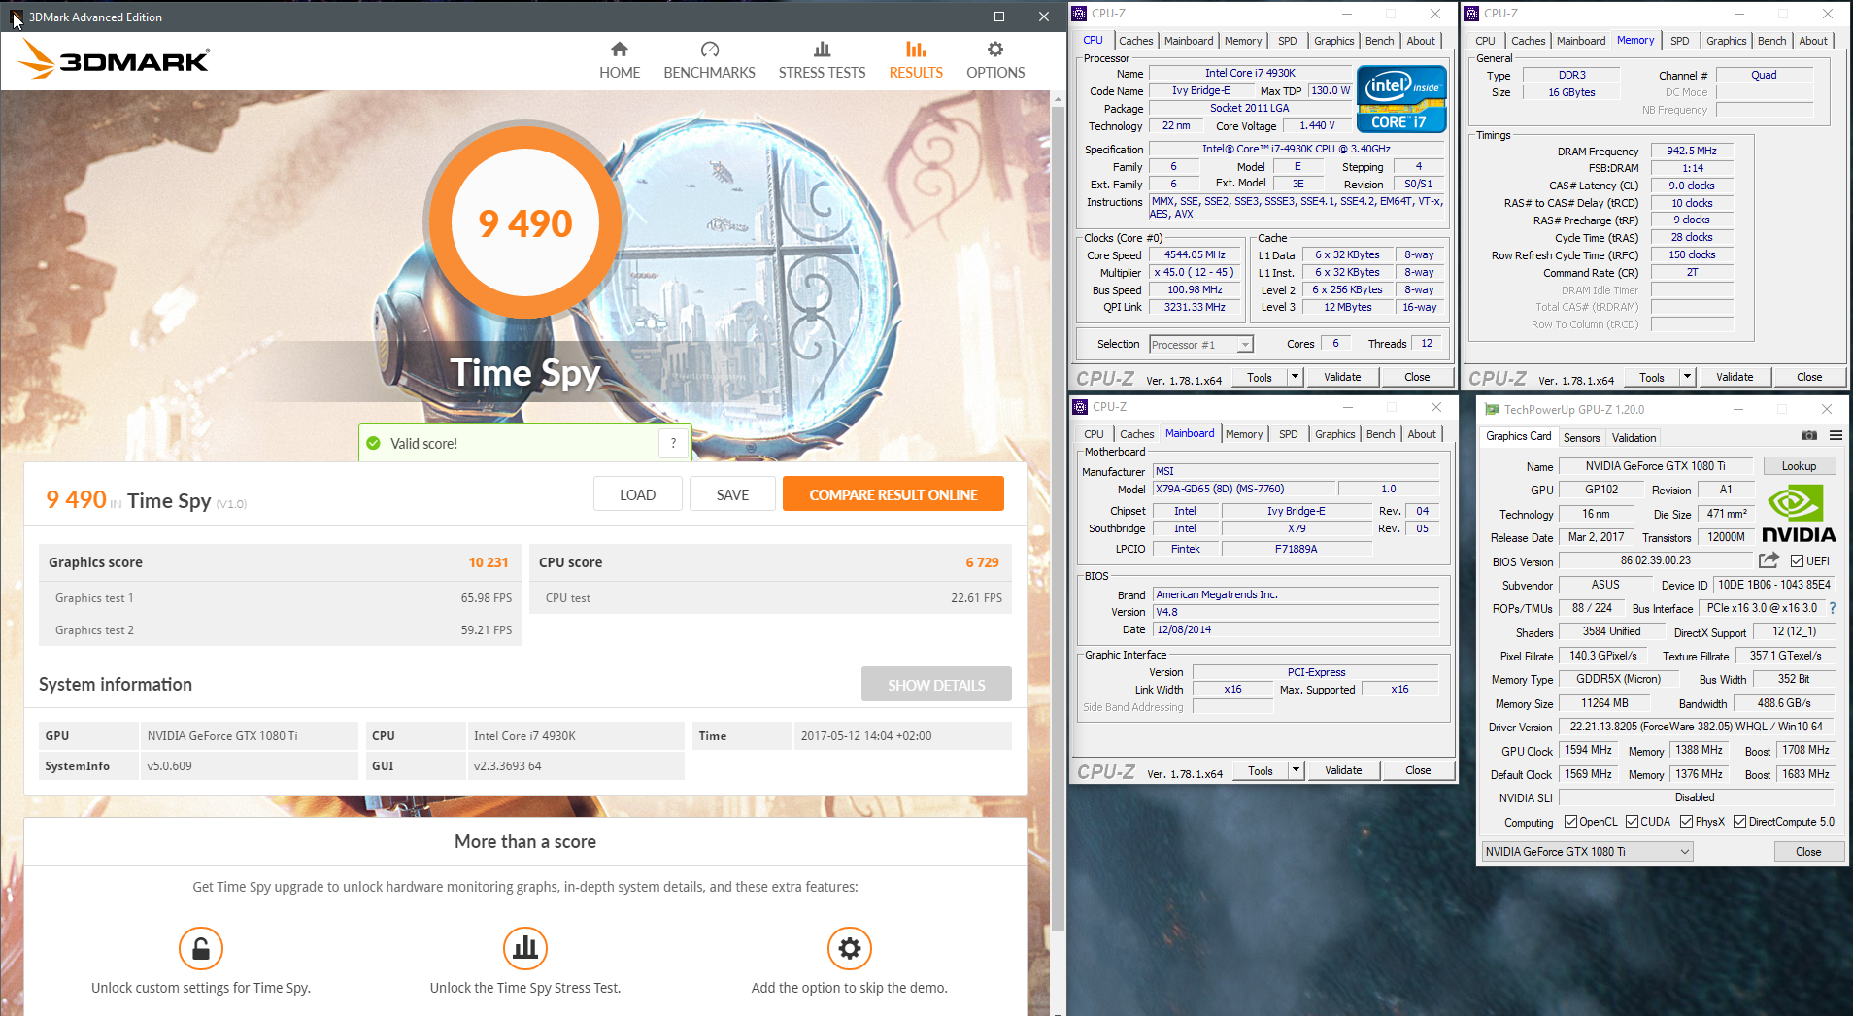Click the NVIDIA logo in GPU-Z

click(x=1799, y=515)
